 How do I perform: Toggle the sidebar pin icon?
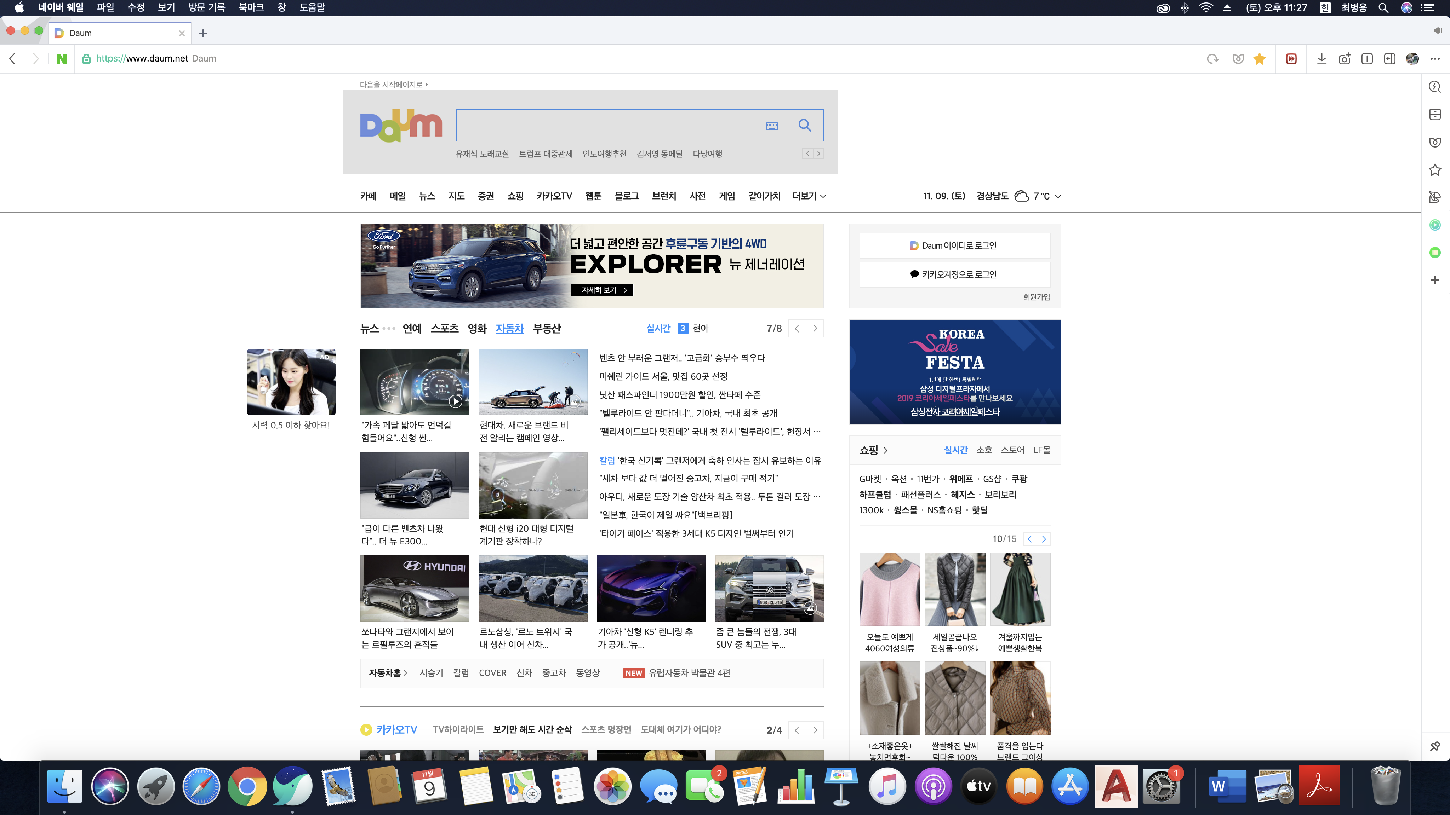coord(1435,746)
